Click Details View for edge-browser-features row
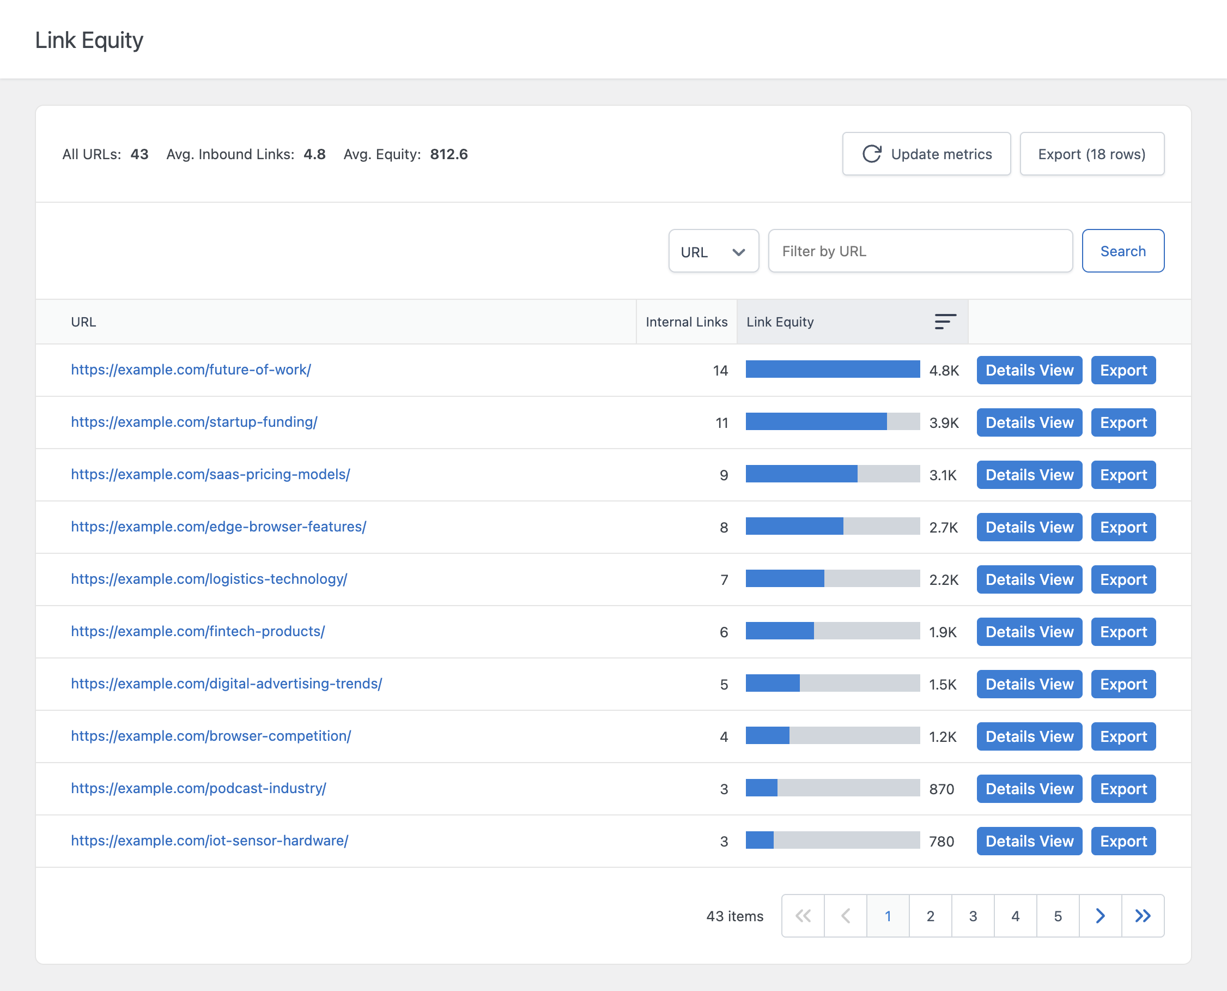Viewport: 1227px width, 991px height. click(1029, 528)
